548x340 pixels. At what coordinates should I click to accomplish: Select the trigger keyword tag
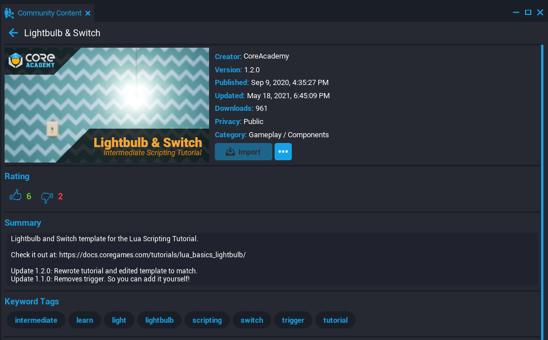pyautogui.click(x=293, y=320)
